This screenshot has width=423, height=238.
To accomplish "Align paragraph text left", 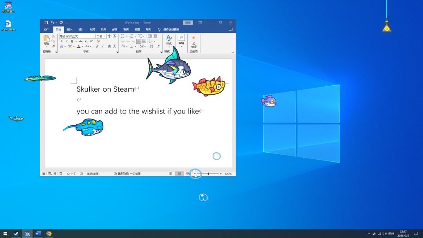I will (x=123, y=41).
